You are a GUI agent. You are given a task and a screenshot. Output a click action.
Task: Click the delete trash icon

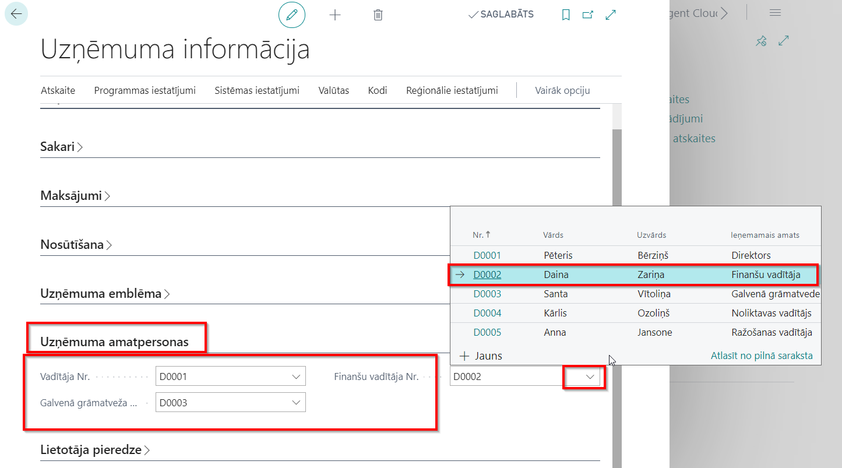378,15
